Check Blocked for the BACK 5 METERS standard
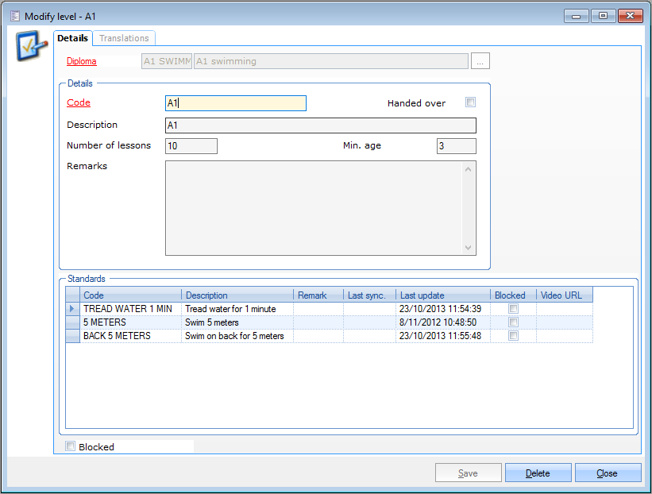 tap(513, 336)
